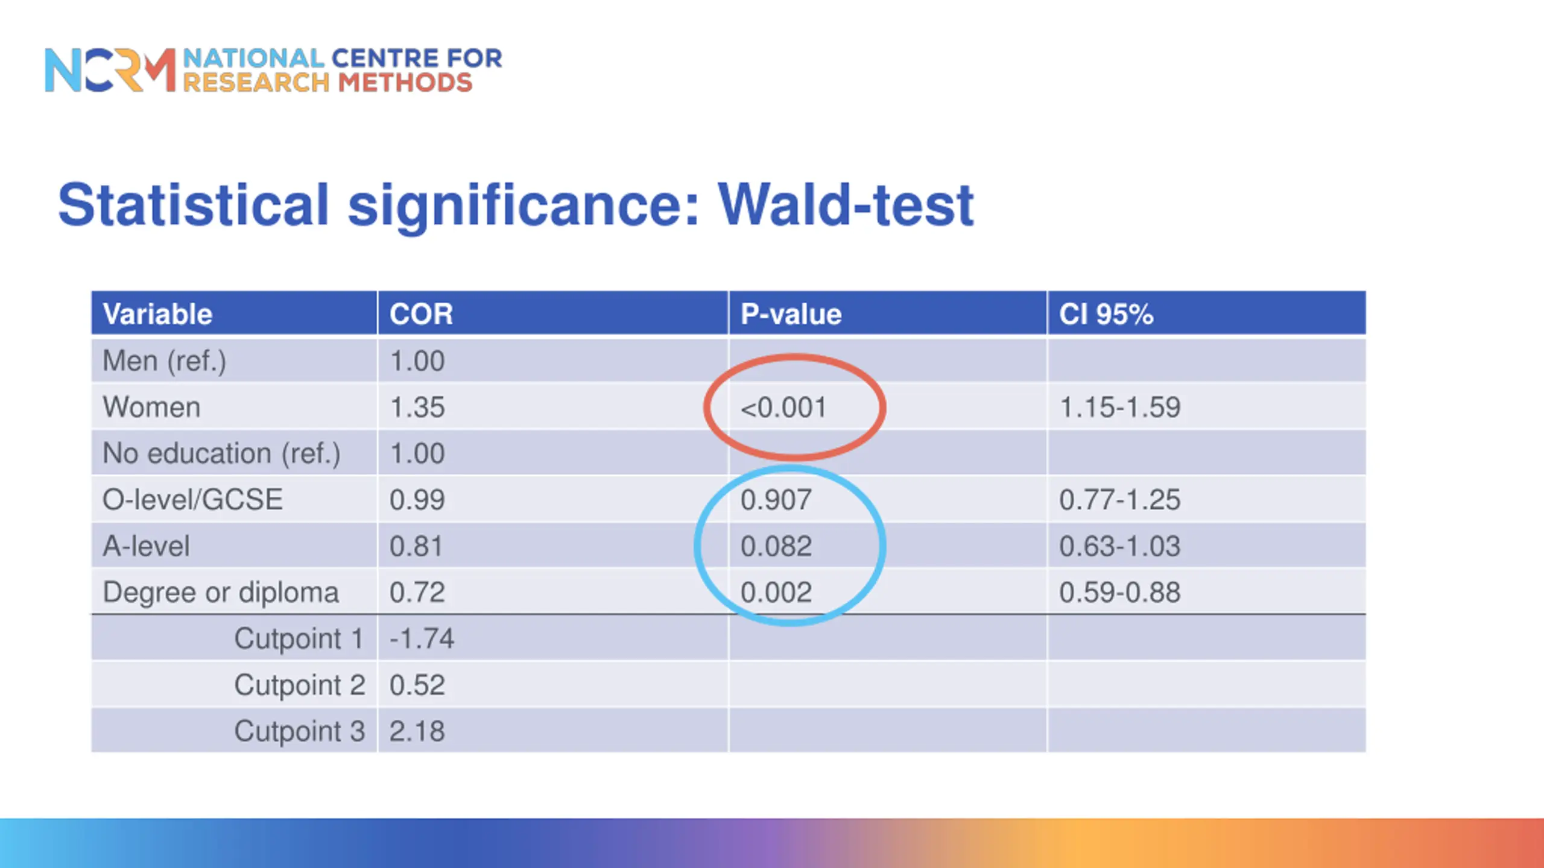Click the National Centre for Research Methods text
The image size is (1544, 868).
(343, 70)
